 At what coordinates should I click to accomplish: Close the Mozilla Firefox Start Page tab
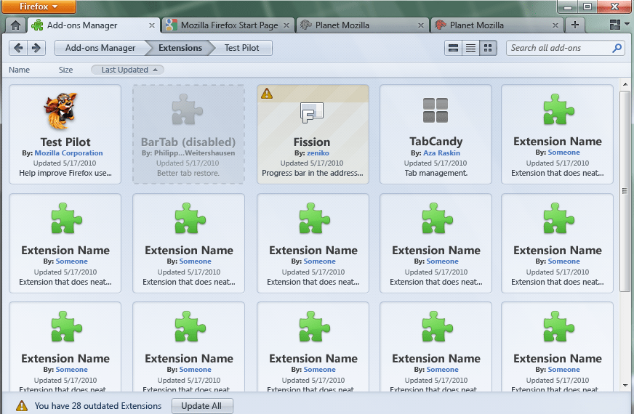[x=286, y=25]
